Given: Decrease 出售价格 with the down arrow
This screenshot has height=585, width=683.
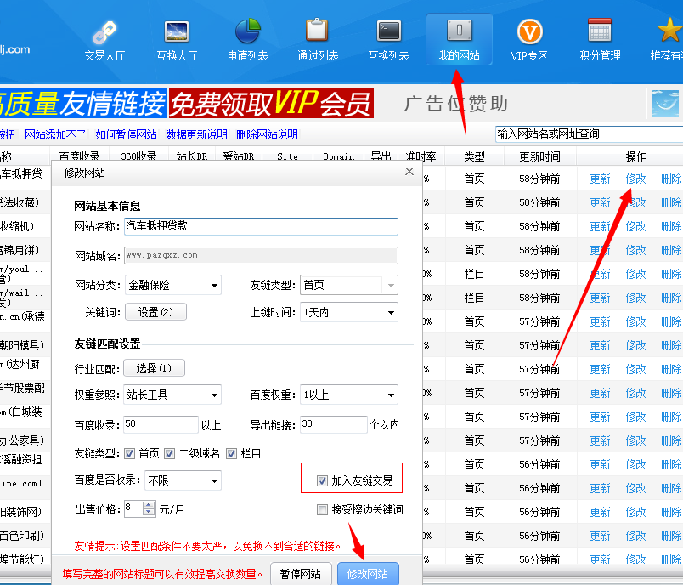Looking at the screenshot, I should point(149,513).
